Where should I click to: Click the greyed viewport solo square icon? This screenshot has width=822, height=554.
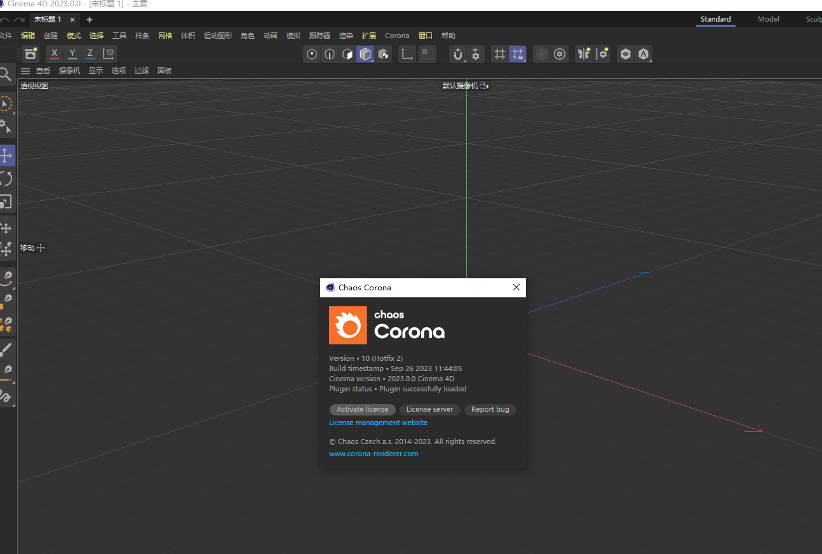point(428,54)
